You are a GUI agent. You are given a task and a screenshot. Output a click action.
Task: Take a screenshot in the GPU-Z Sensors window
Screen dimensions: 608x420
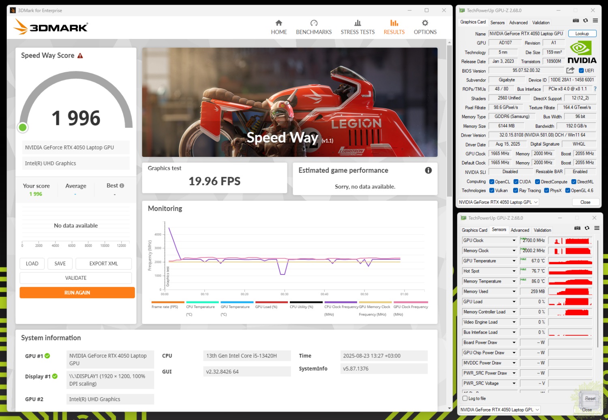577,228
